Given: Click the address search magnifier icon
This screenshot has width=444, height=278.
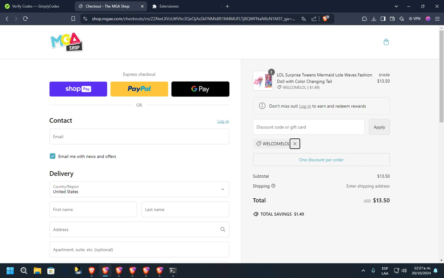Looking at the screenshot, I should click(x=223, y=229).
